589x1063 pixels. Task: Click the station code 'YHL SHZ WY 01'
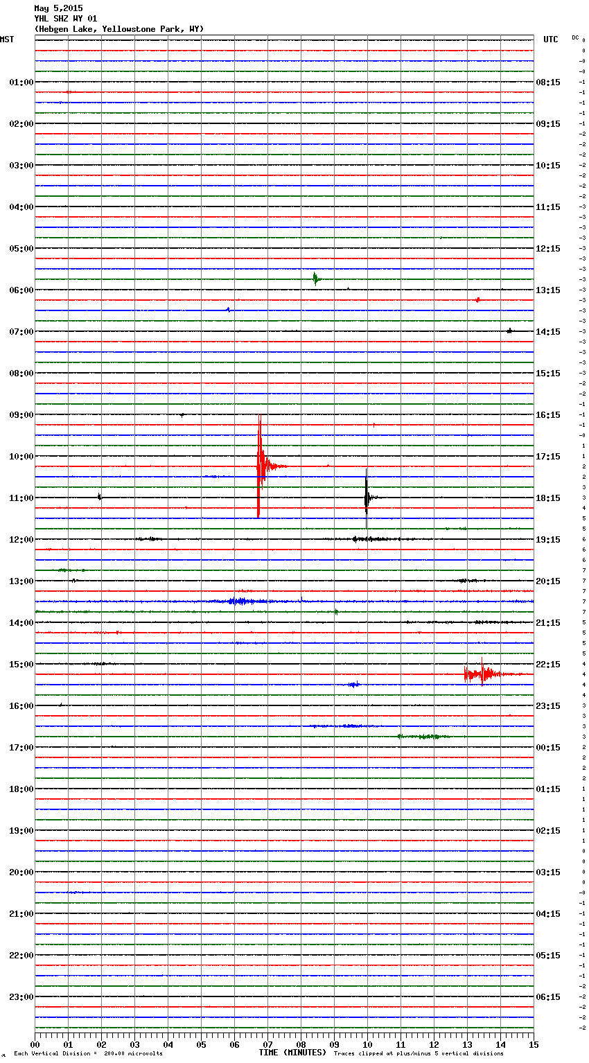pyautogui.click(x=66, y=19)
